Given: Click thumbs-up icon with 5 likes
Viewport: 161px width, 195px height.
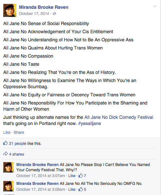Looking at the screenshot, I should 81,189.
